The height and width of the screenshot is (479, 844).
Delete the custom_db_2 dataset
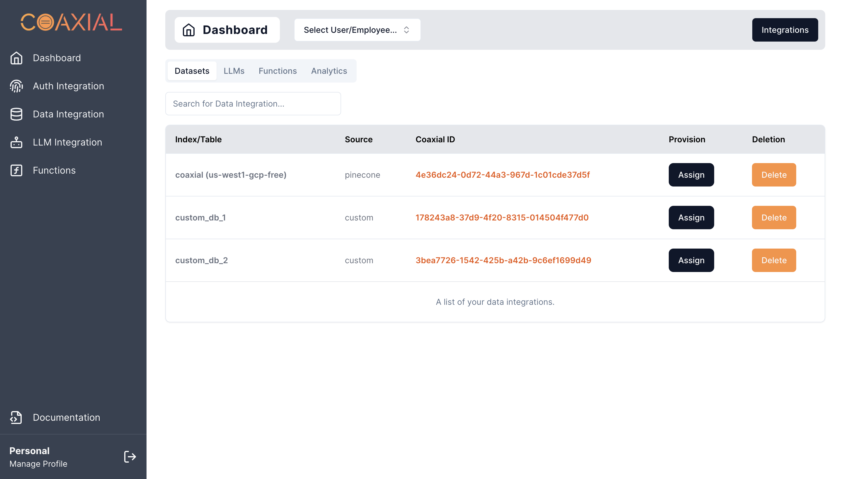tap(774, 260)
